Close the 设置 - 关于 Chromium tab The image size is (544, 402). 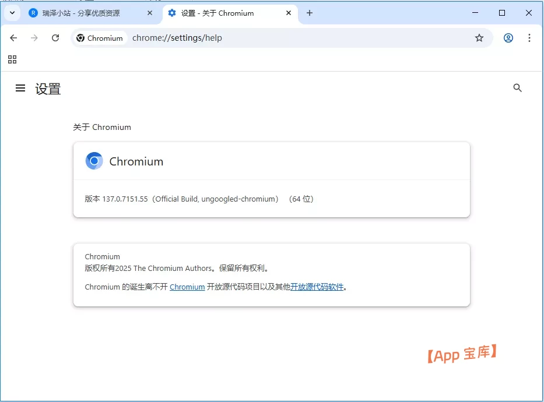[x=289, y=13]
